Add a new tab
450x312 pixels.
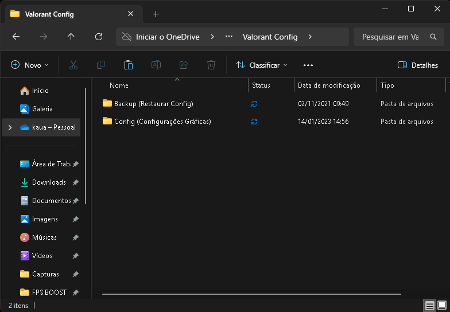coord(156,14)
